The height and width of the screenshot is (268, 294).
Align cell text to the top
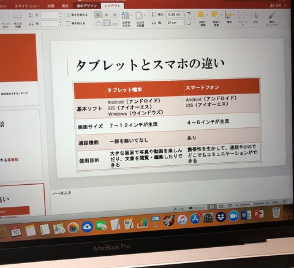click(x=99, y=23)
